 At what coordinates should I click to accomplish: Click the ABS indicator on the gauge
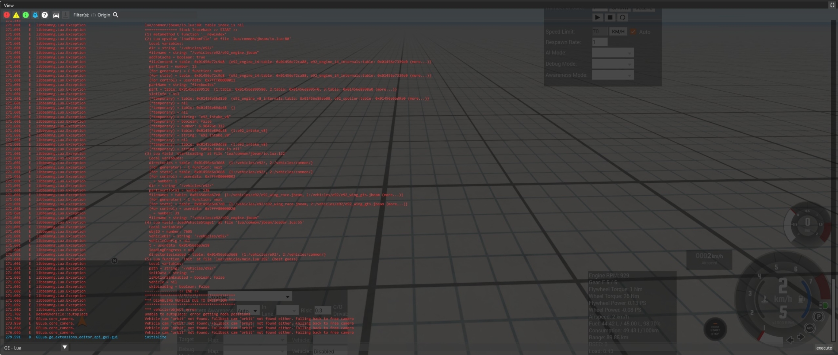tap(810, 328)
